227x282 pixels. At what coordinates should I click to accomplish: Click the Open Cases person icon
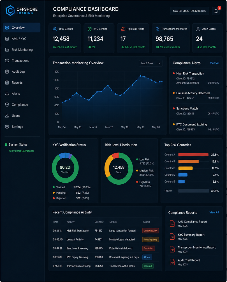click(x=198, y=29)
